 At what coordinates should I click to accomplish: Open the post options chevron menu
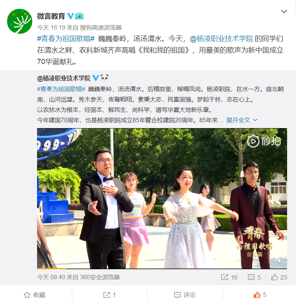(284, 11)
